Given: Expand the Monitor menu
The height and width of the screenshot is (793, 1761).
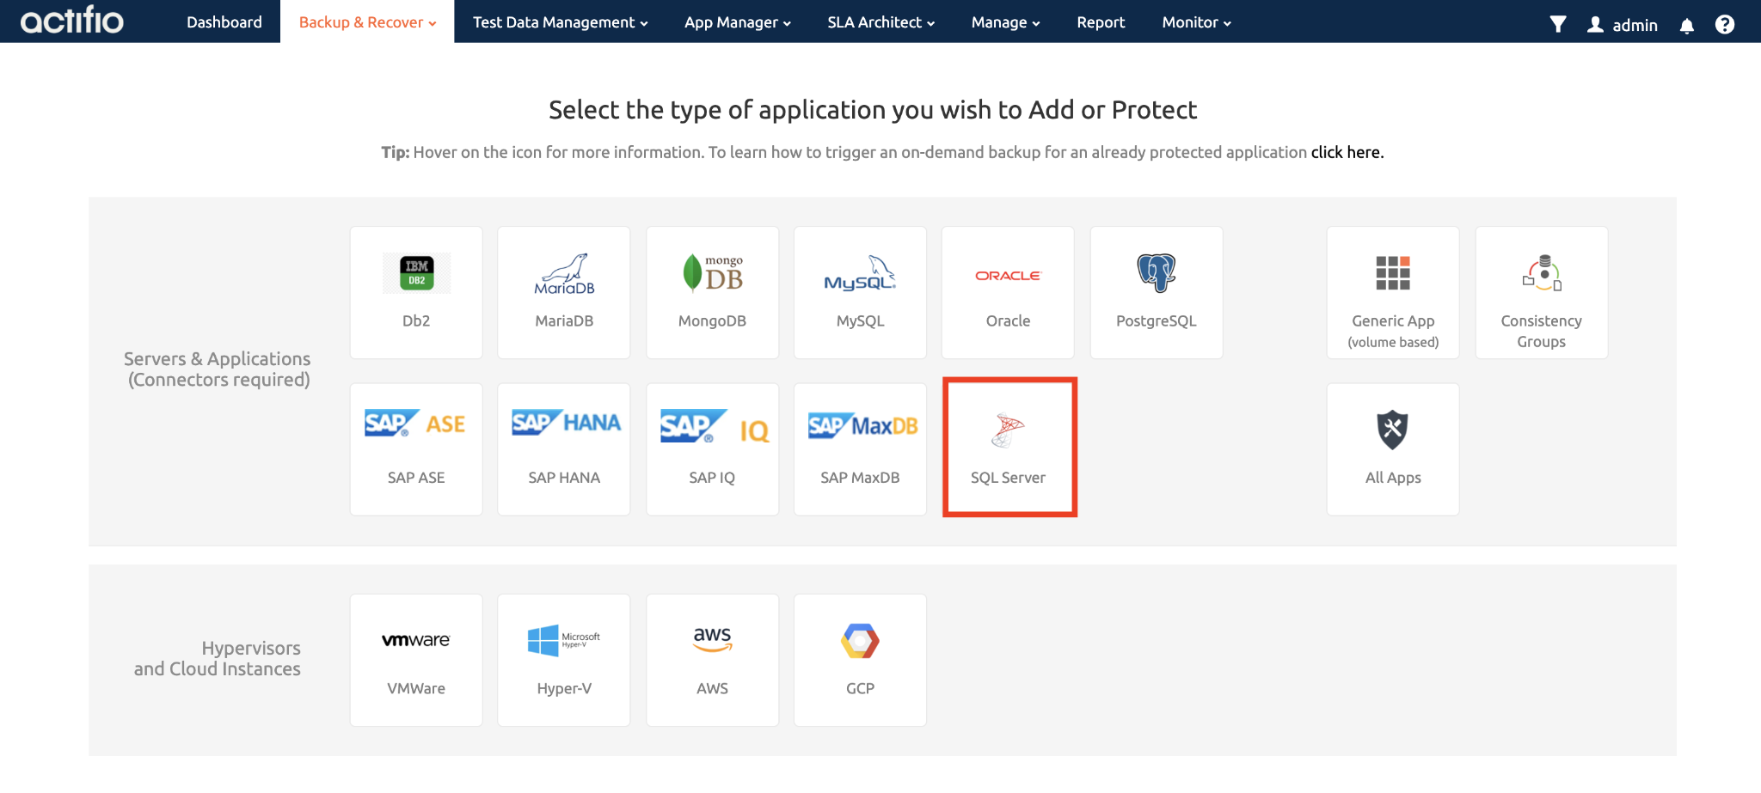Looking at the screenshot, I should pyautogui.click(x=1196, y=22).
